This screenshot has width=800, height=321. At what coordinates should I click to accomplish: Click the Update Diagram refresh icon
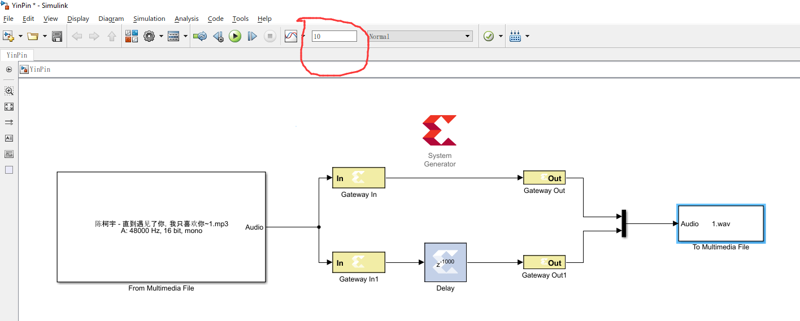tap(200, 36)
